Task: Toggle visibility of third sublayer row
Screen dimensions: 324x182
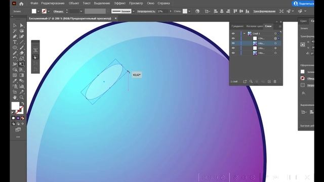Action: 233,48
